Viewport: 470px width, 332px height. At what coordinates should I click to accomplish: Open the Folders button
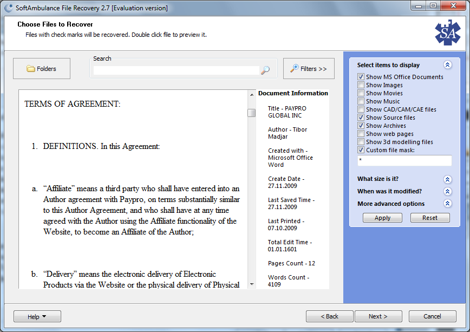pyautogui.click(x=42, y=69)
